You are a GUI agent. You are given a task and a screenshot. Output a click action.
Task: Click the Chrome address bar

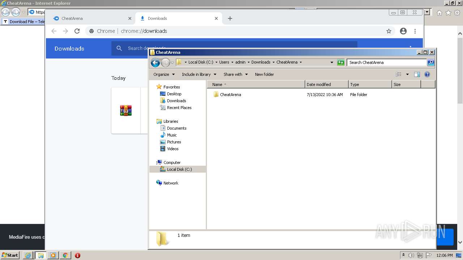pyautogui.click(x=241, y=31)
